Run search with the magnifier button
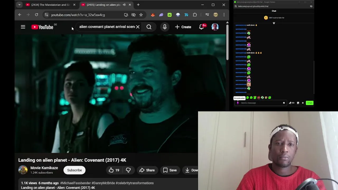The width and height of the screenshot is (338, 190). tap(149, 27)
